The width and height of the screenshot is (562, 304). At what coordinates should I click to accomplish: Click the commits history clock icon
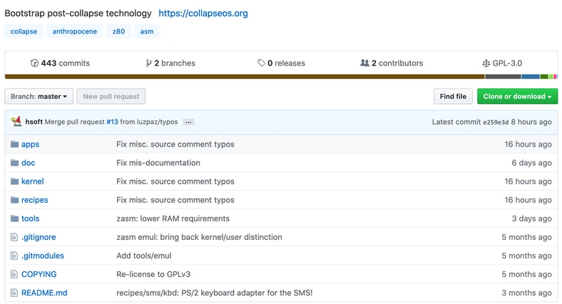tap(34, 63)
